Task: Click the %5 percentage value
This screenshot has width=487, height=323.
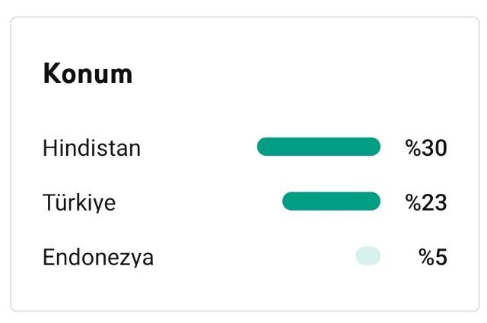Action: click(x=433, y=257)
